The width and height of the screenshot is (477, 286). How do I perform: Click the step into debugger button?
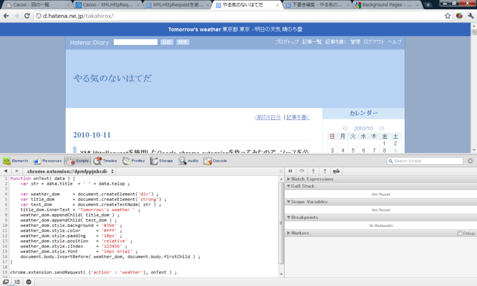point(313,171)
